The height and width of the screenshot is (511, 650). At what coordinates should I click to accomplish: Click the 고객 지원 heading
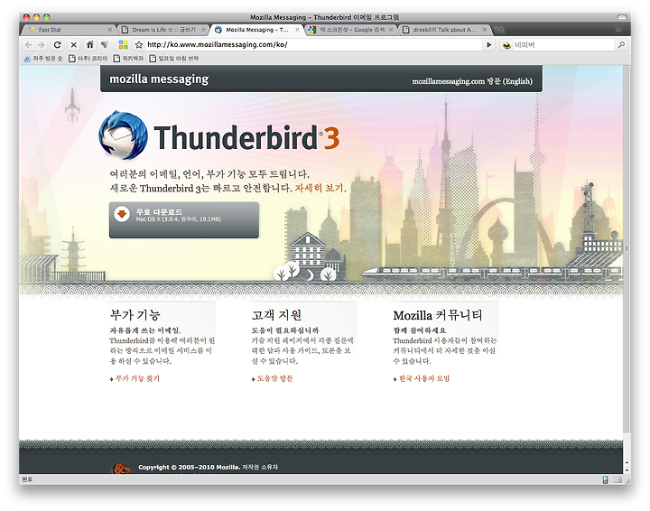click(x=276, y=315)
